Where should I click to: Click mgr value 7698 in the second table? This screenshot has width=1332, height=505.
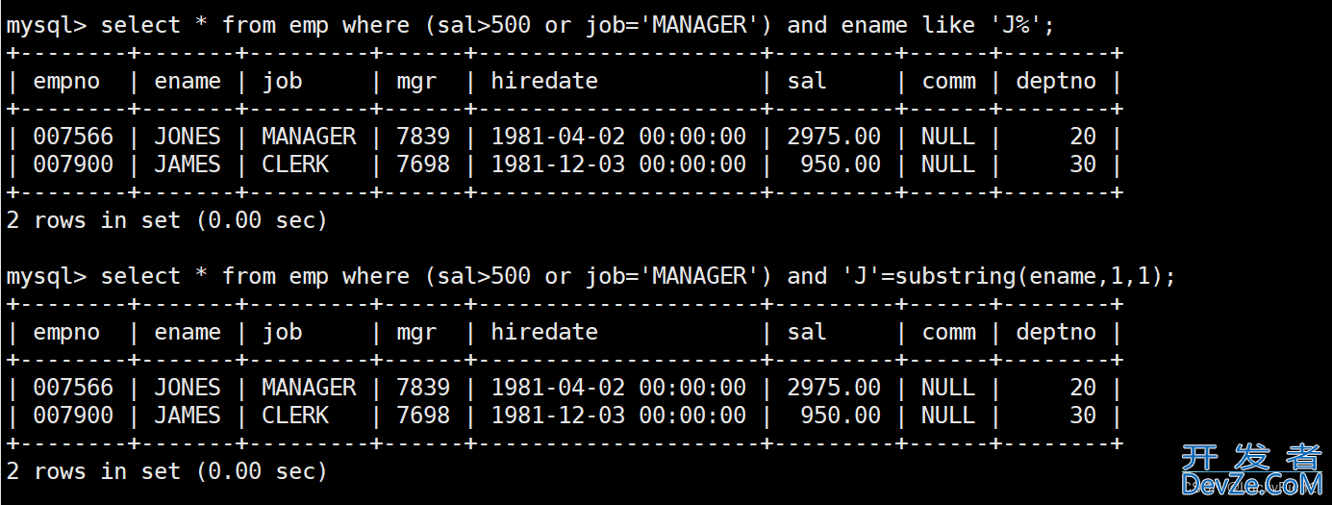(x=423, y=416)
